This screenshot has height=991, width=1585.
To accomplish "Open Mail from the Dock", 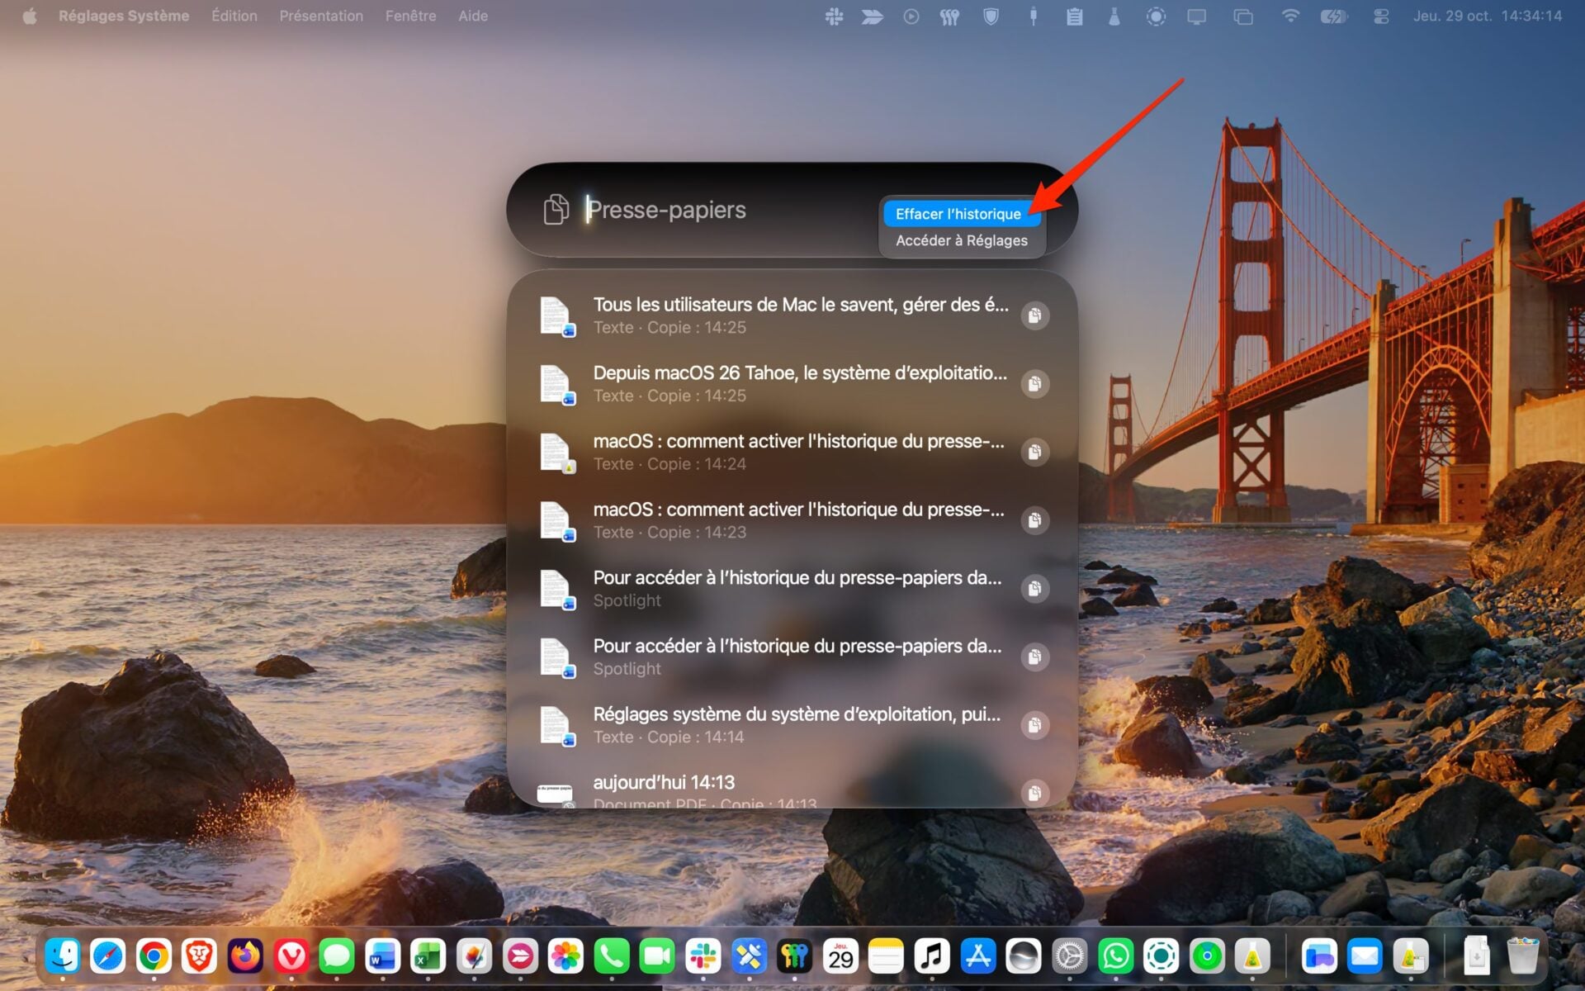I will [1365, 956].
